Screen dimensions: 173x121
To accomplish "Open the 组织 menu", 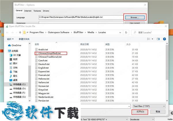I will [x=10, y=39].
